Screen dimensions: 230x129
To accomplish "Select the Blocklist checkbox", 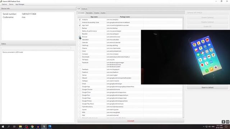I will (80, 34).
